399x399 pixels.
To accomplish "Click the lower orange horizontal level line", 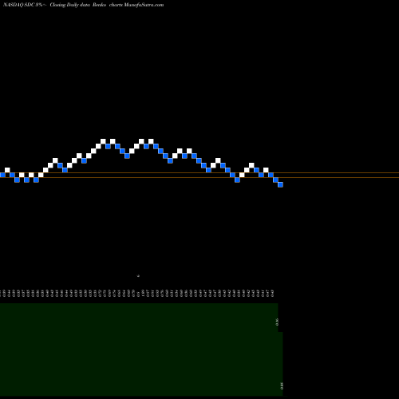I will point(199,177).
